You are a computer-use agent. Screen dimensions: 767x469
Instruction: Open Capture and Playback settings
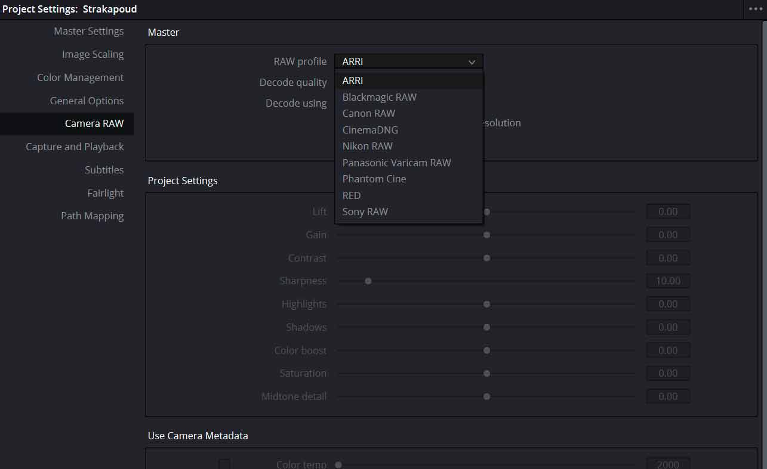pos(75,147)
